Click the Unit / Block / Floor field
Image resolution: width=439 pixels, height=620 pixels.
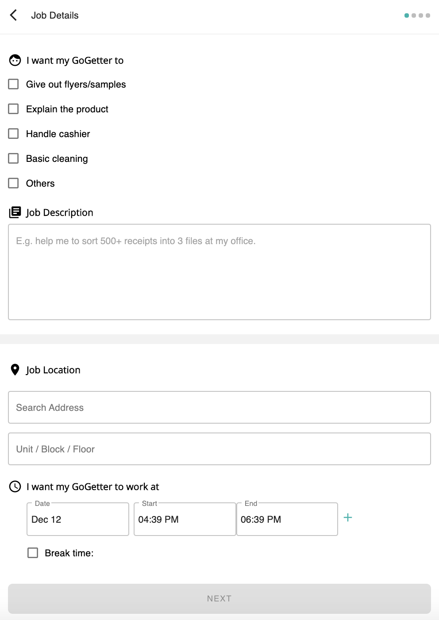point(219,449)
